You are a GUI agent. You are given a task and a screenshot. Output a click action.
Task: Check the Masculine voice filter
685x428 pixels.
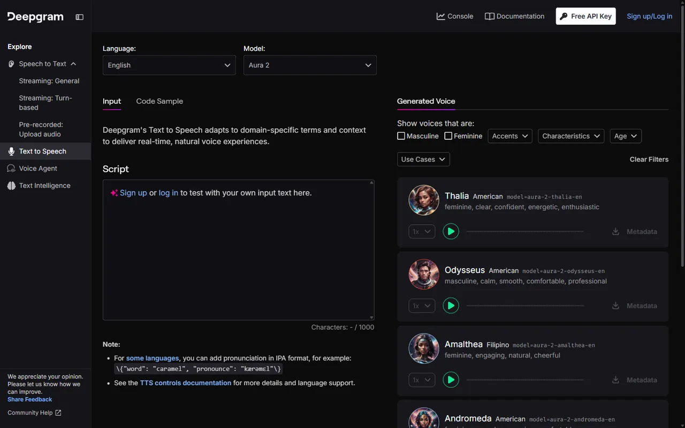click(401, 136)
